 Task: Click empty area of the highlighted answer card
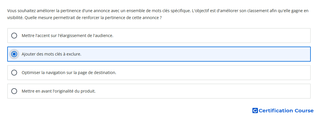click(x=195, y=54)
